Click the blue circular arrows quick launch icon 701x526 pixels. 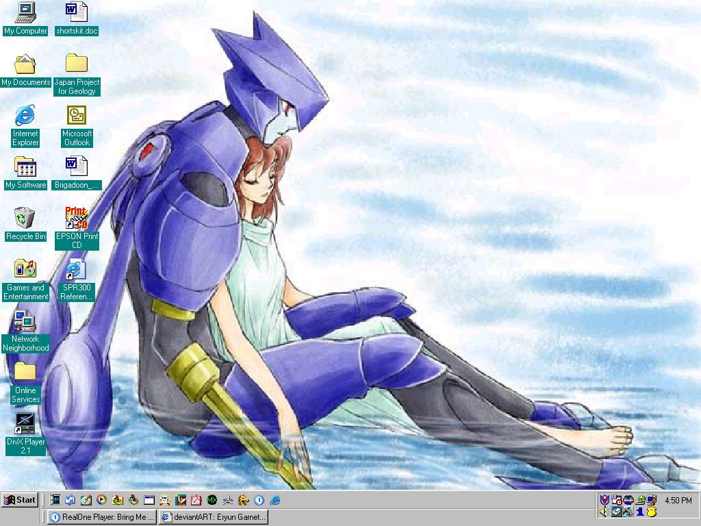(71, 500)
